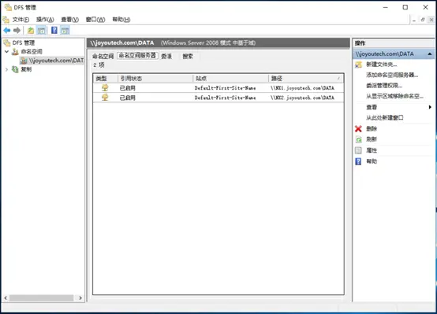Click the 从此处新建窗口 action
Viewport: 437px width, 314px height.
[x=385, y=117]
